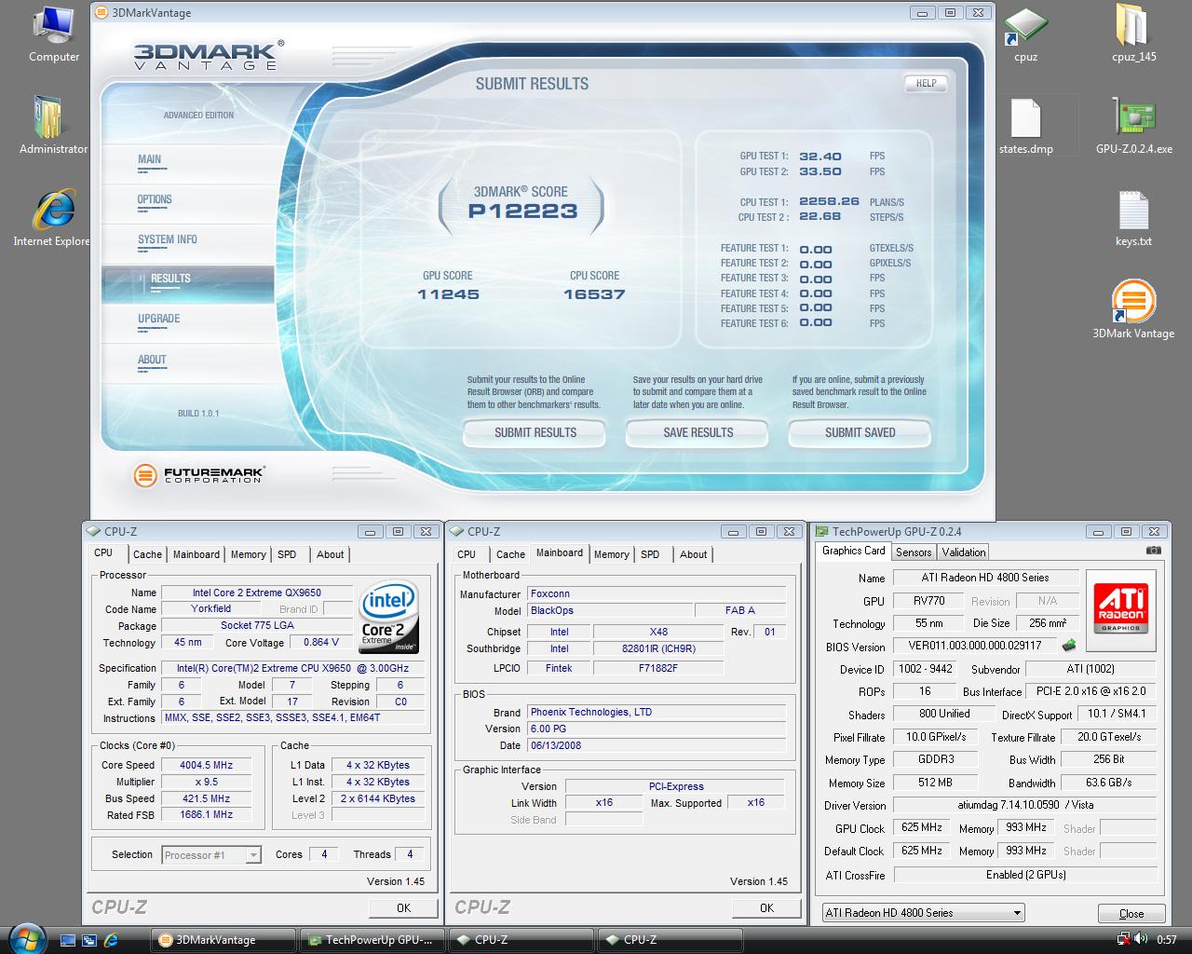Open the Computer desktop icon
Screen dimensions: 1192x954
54,34
